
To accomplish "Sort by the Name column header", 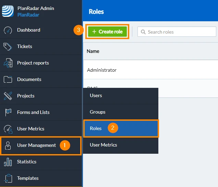I will point(93,51).
